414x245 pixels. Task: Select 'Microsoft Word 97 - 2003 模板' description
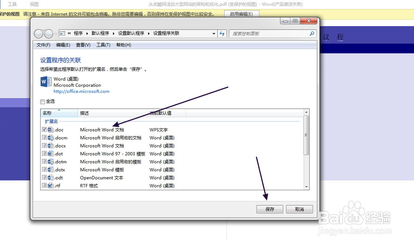[x=113, y=154]
